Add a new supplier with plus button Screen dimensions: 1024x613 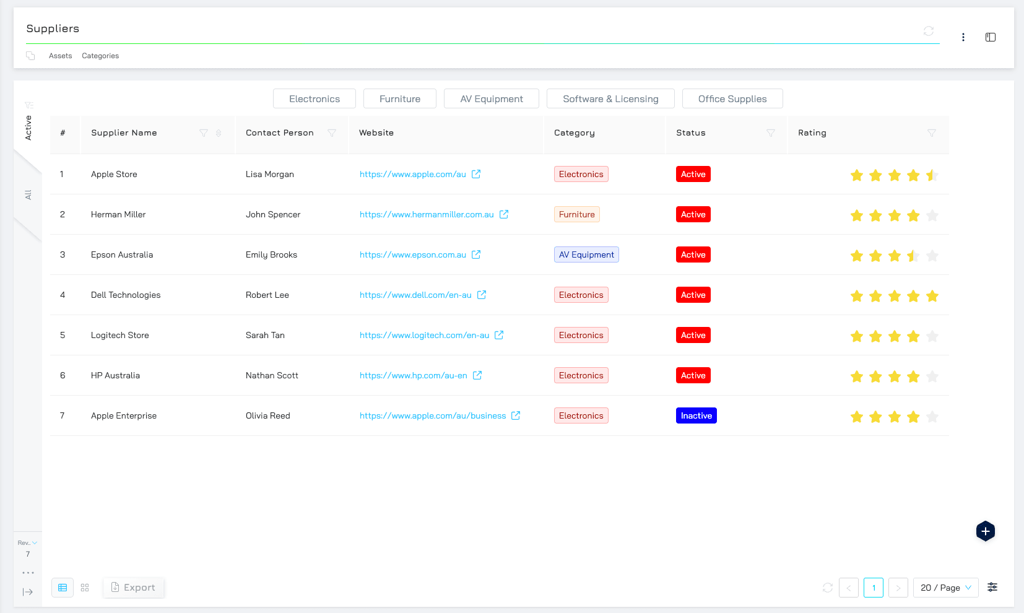(986, 531)
